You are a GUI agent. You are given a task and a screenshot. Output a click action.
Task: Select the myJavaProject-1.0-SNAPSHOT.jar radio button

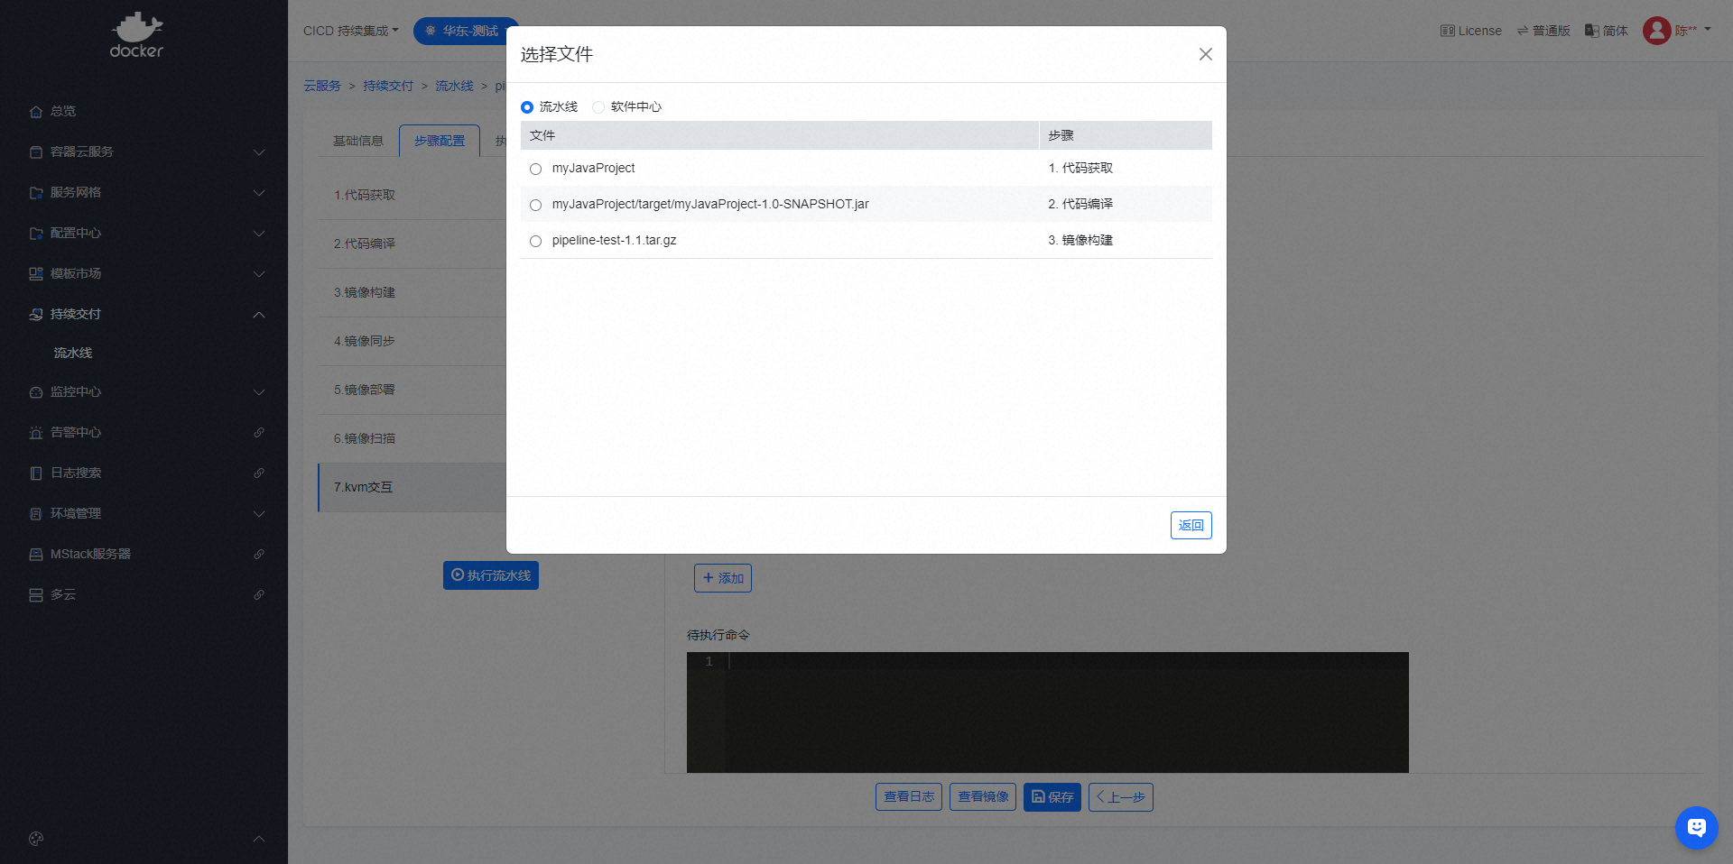(536, 205)
